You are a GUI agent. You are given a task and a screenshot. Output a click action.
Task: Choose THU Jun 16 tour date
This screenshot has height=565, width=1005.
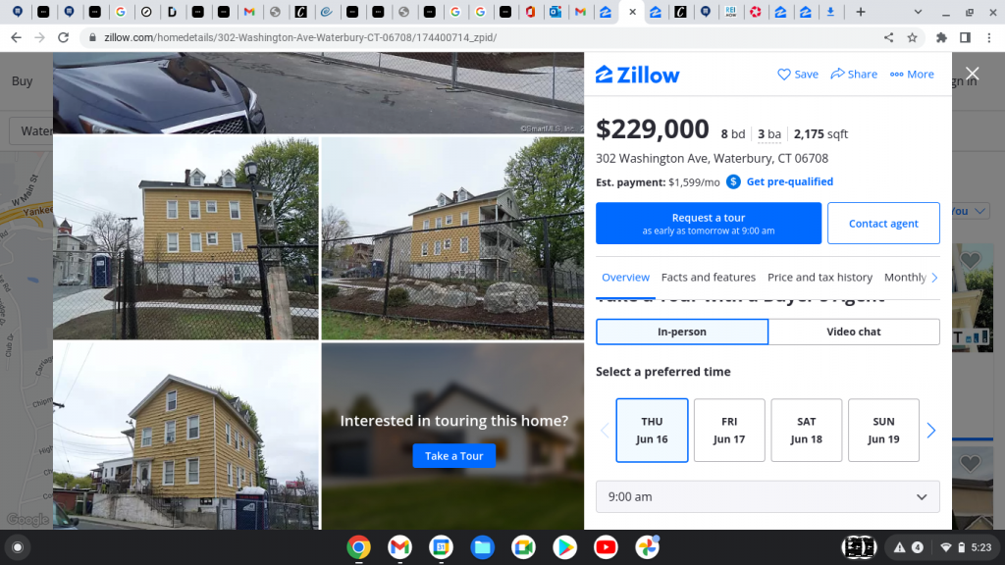click(652, 430)
